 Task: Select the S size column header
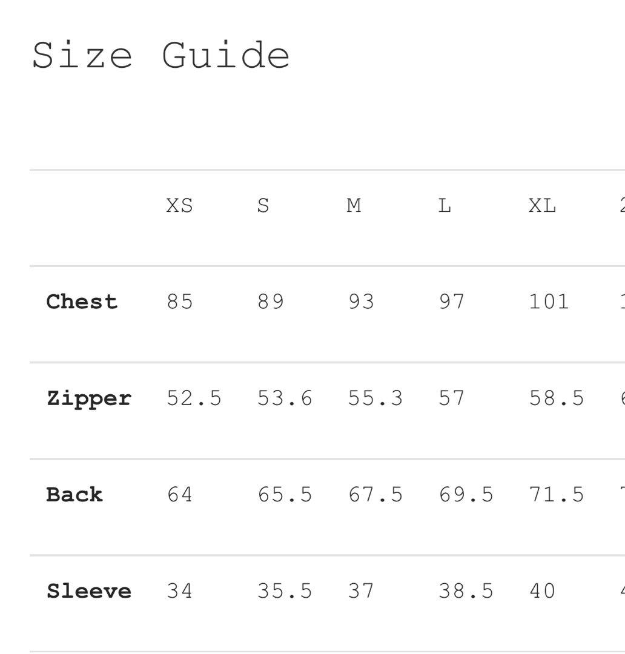click(263, 206)
